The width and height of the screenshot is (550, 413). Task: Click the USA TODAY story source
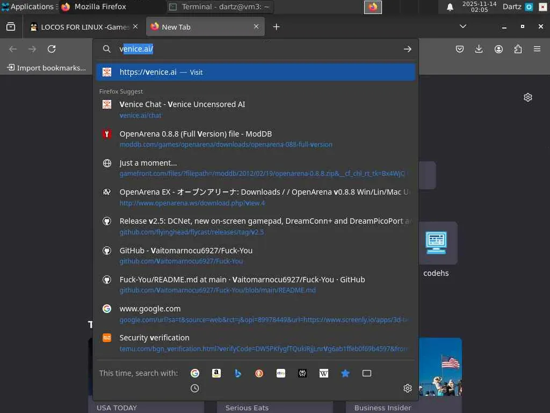point(117,408)
